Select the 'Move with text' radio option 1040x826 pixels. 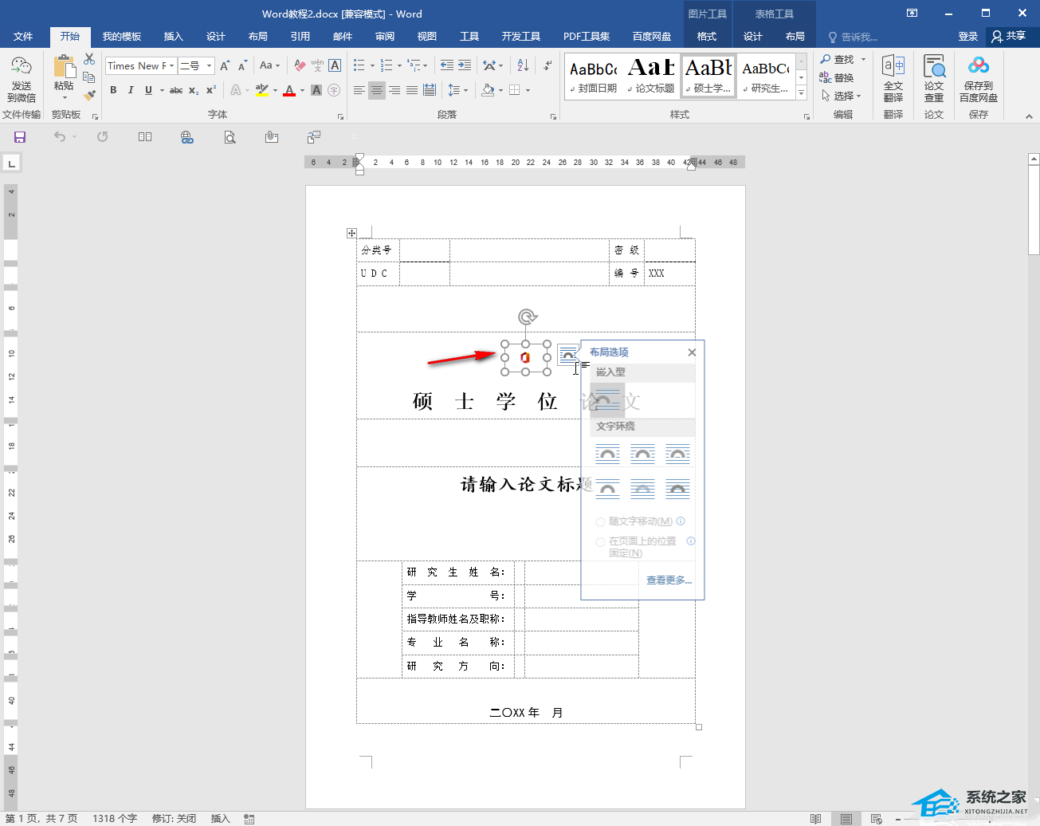pyautogui.click(x=601, y=522)
